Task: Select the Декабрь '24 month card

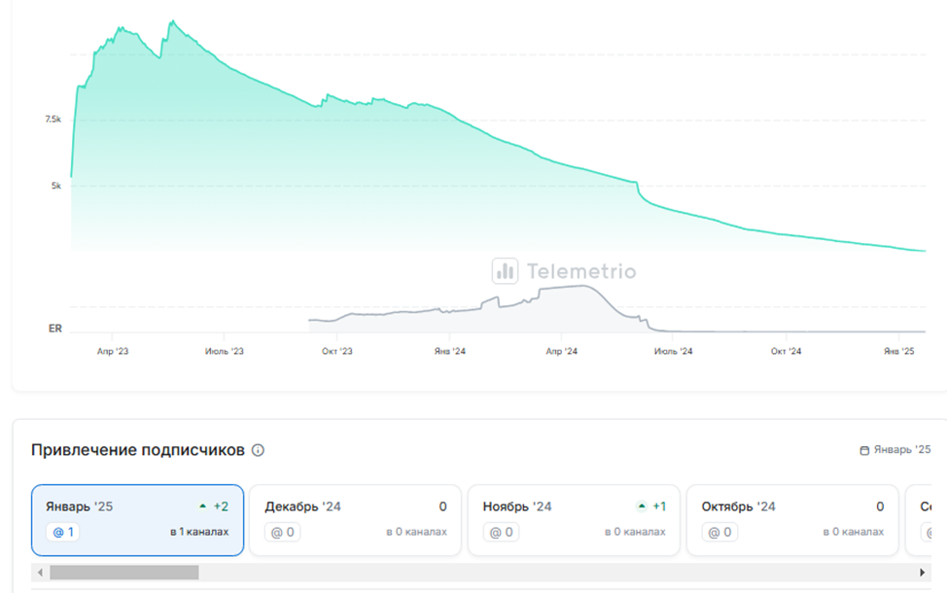Action: coord(356,520)
